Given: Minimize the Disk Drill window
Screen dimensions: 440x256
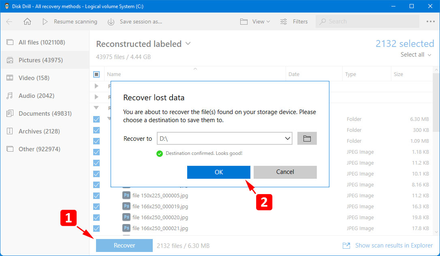Looking at the screenshot, I should click(393, 6).
